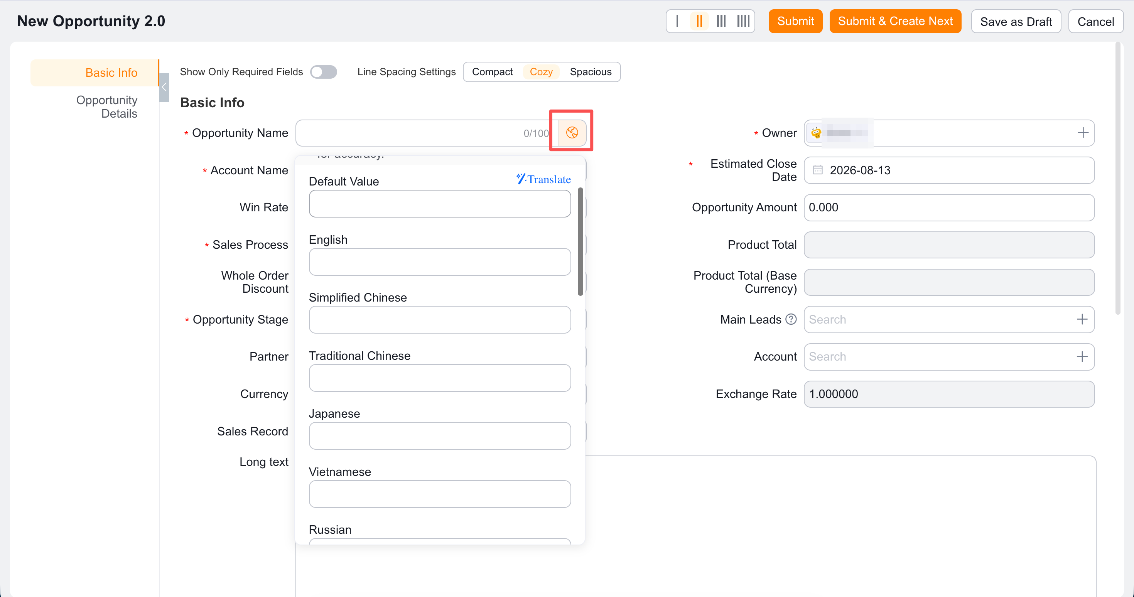Click the Opportunity Amount field
Screen dimensions: 1134x597
point(949,207)
